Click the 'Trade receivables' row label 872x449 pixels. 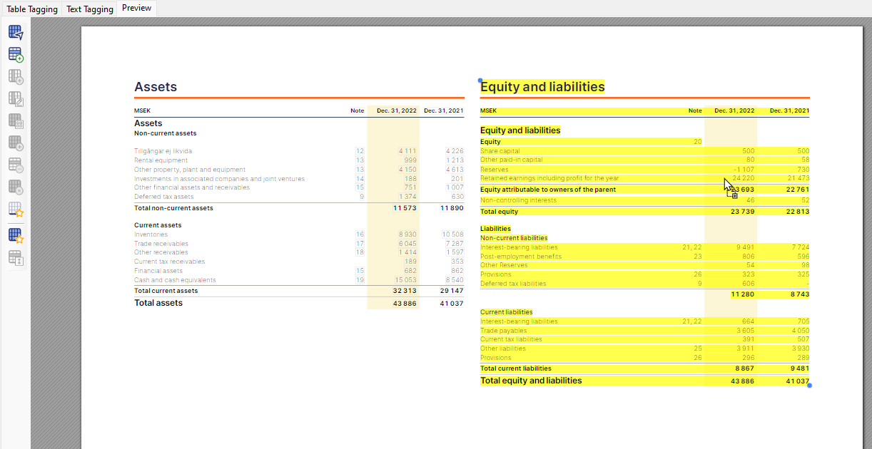point(161,244)
